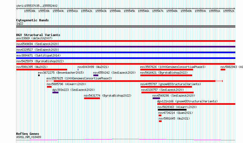Screen dimensions: 243x143
Task: Select esv3587625 (1000GenomesConsortiumPhase3) label
Action: (x=79, y=78)
